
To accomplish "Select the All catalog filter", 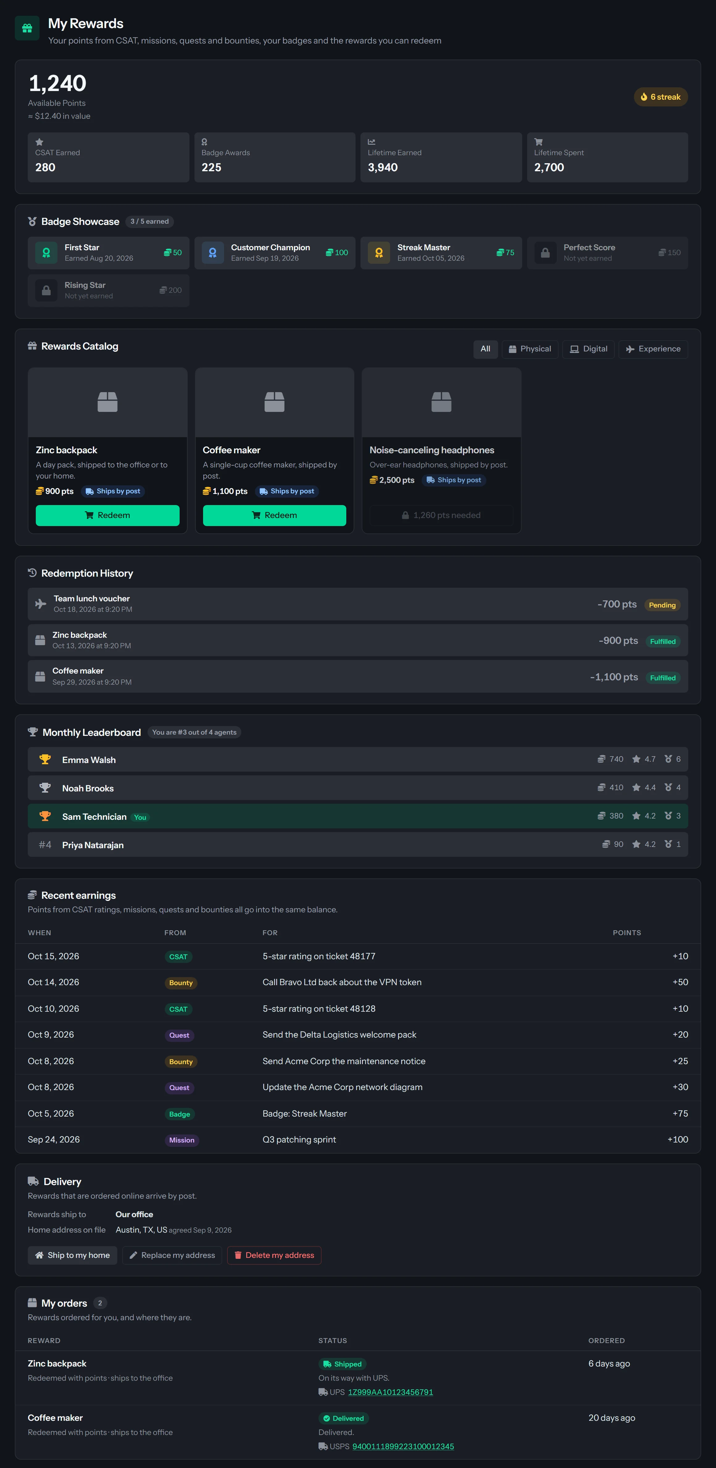I will point(485,349).
